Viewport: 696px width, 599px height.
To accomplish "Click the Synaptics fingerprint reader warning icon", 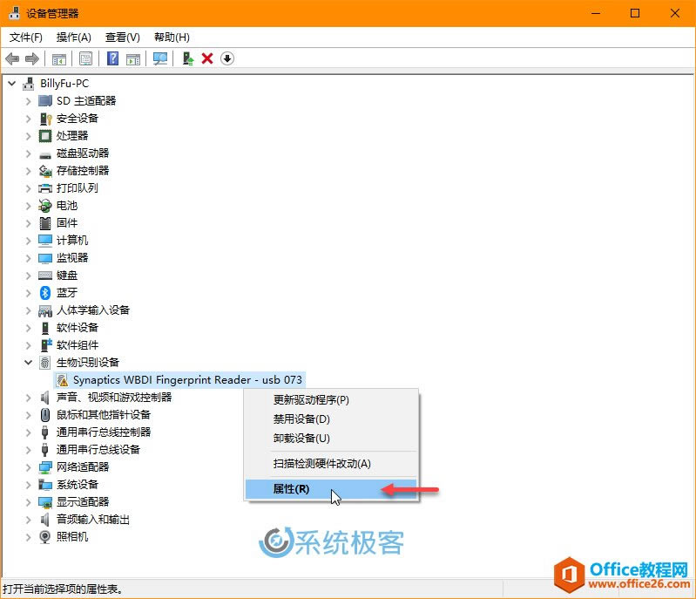I will tap(62, 380).
